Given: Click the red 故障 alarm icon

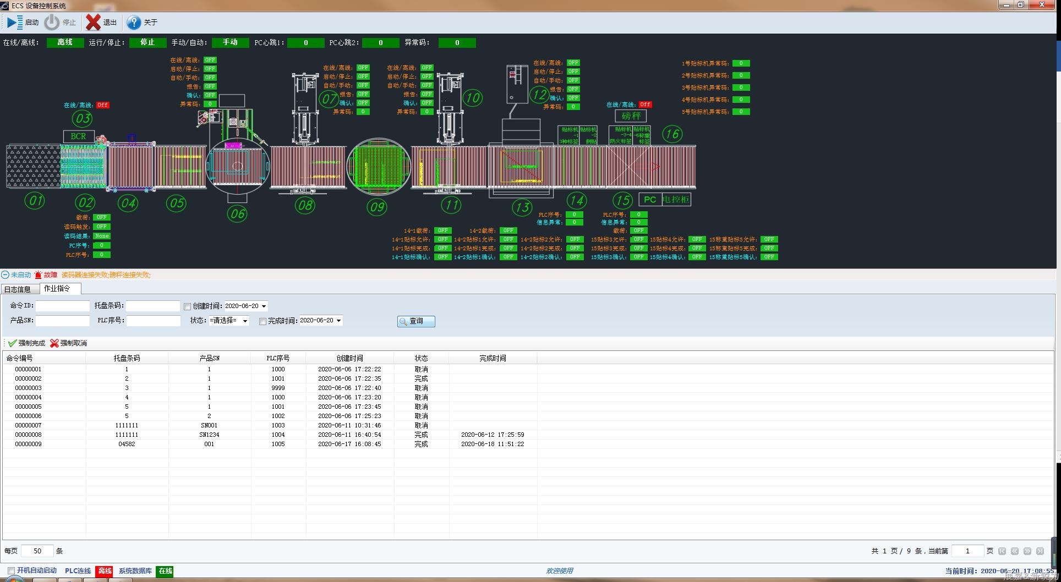Looking at the screenshot, I should (x=38, y=274).
